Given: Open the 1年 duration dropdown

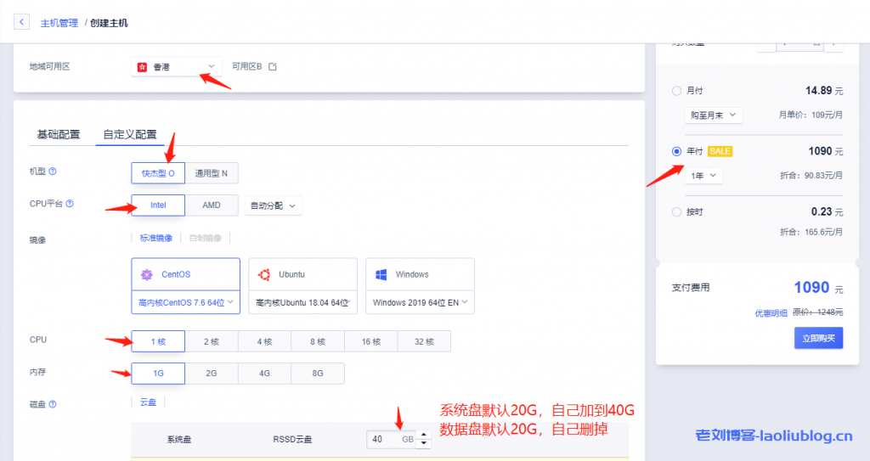Looking at the screenshot, I should (x=703, y=176).
